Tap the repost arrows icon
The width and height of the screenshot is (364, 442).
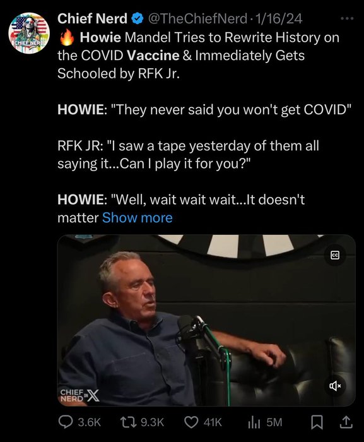128,422
